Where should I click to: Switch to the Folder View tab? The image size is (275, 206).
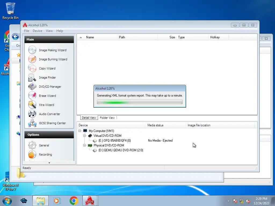107,118
